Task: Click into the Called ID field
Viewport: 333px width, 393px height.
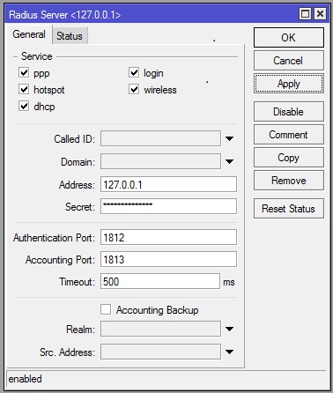Action: pyautogui.click(x=160, y=138)
